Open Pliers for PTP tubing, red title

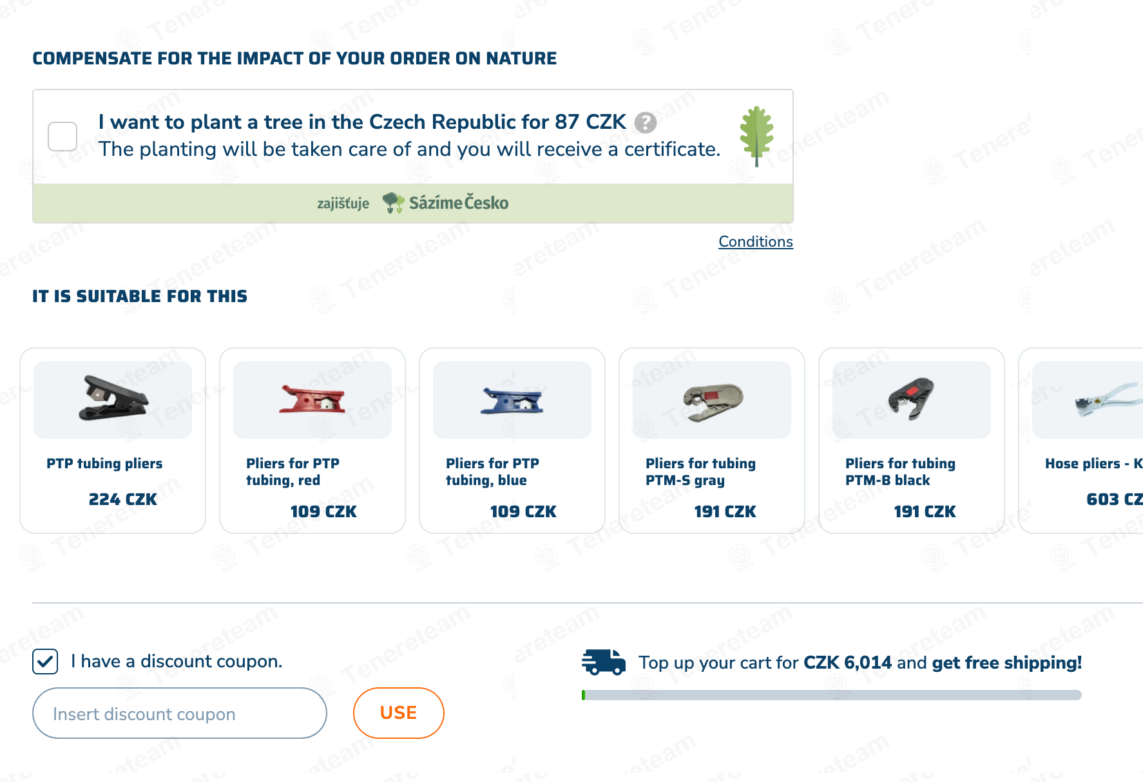coord(293,472)
